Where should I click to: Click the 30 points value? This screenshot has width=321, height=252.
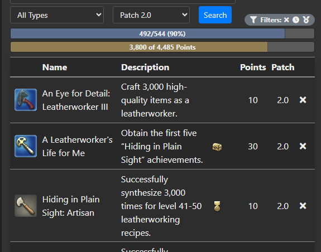click(253, 146)
